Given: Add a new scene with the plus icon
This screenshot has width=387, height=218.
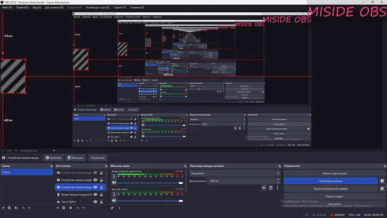Looking at the screenshot, I should 3,208.
